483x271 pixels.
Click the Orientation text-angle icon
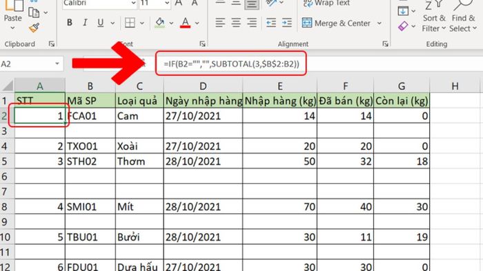tap(271, 3)
